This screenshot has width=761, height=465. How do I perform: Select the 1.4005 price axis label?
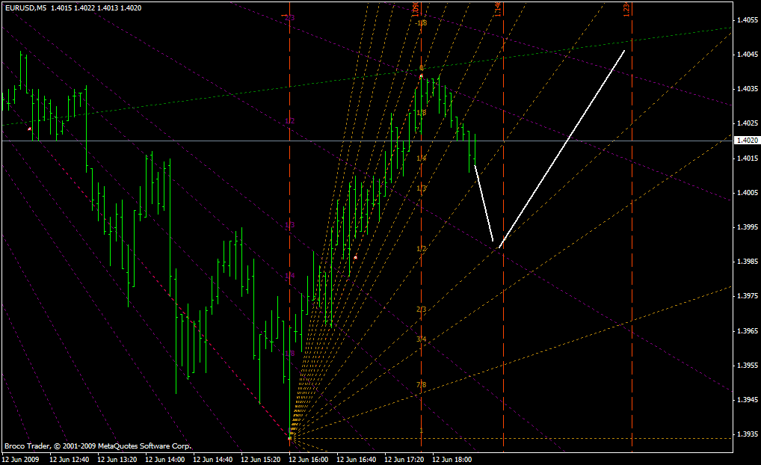coord(747,193)
